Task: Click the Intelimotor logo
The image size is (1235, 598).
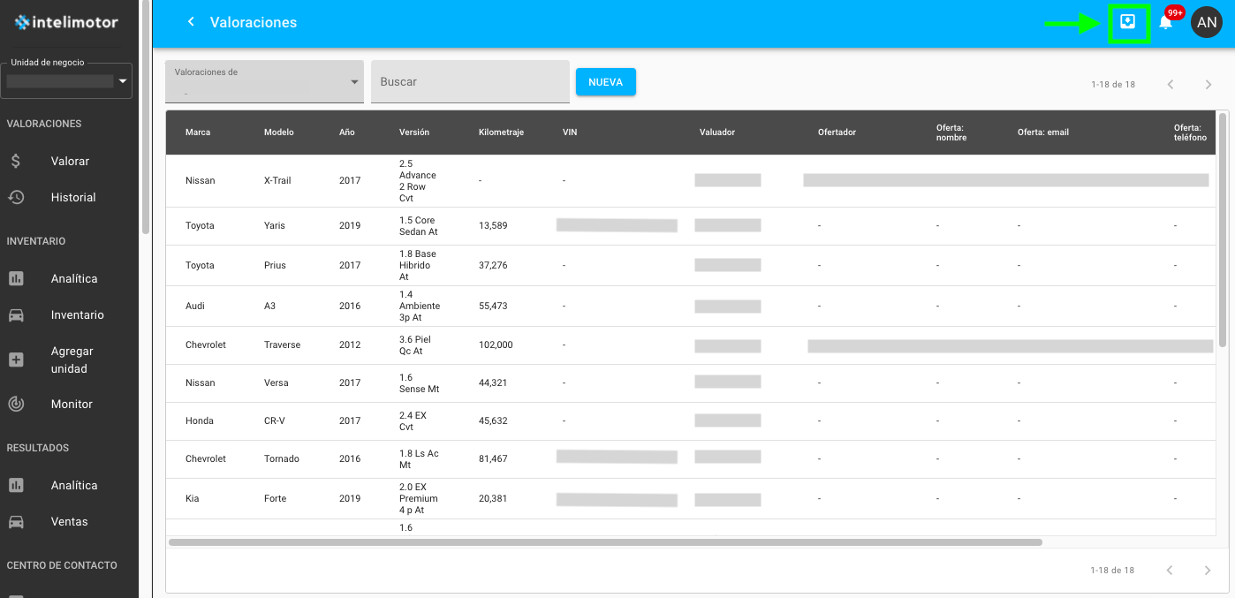Action: pos(67,22)
